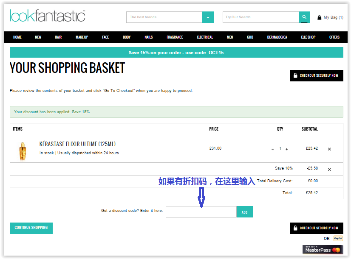
Task: Open Kérastase Elixir Ultime (125ml) product link
Action: pos(77,144)
